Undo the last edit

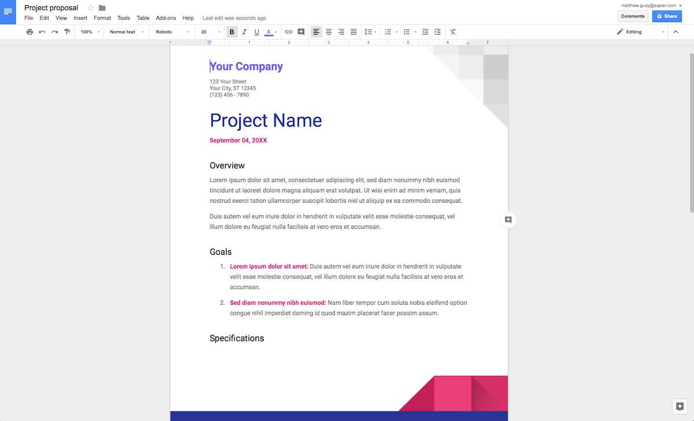(x=40, y=32)
